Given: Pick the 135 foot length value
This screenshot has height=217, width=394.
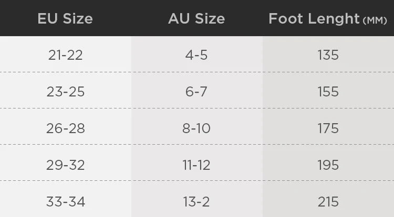Looking at the screenshot, I should [x=328, y=55].
